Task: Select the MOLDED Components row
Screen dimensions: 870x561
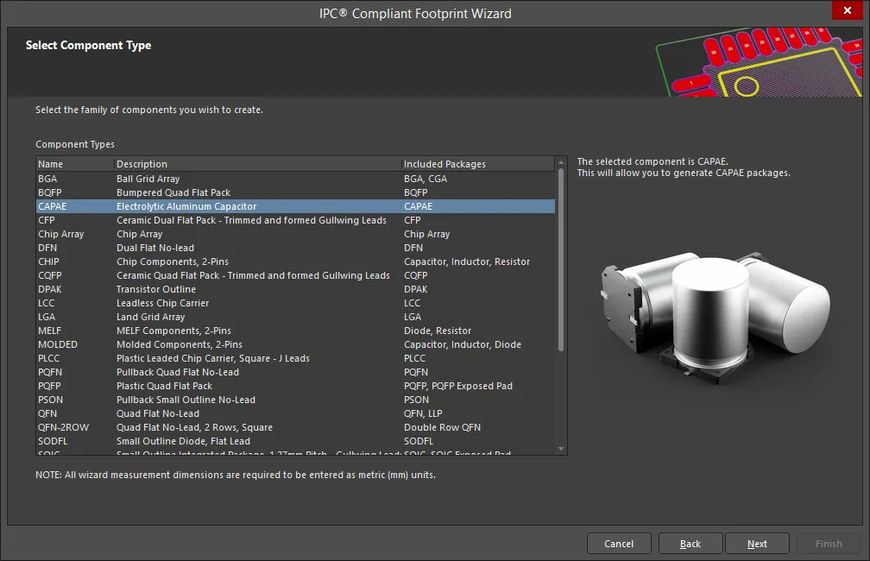Action: click(296, 344)
